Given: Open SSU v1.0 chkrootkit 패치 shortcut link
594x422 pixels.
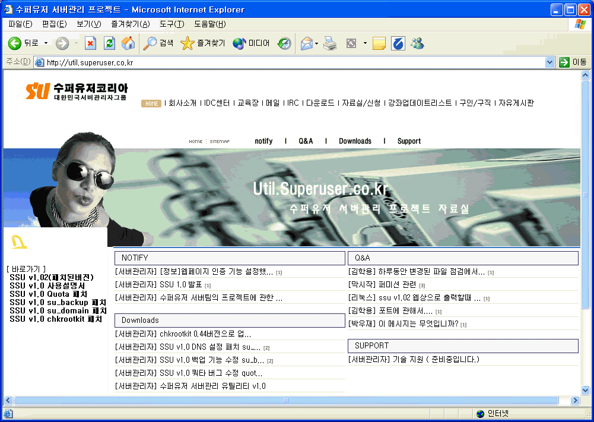Looking at the screenshot, I should (x=56, y=319).
